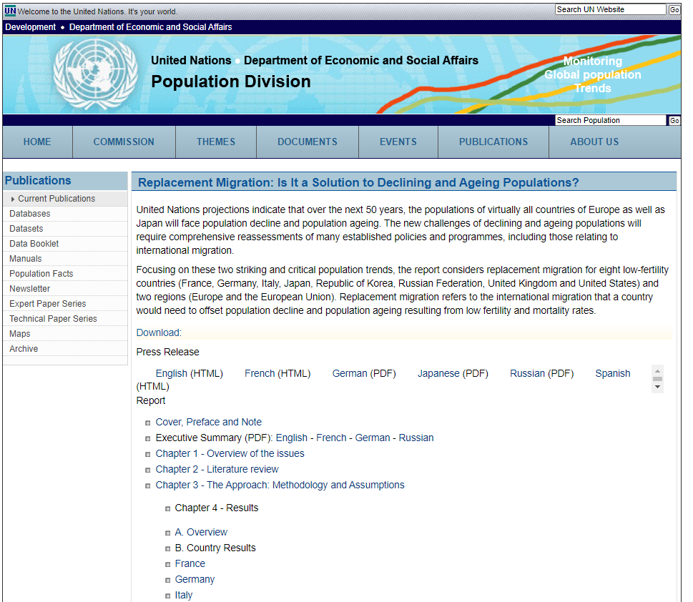The height and width of the screenshot is (602, 693).
Task: Open Population Facts in sidebar
Action: click(x=41, y=274)
